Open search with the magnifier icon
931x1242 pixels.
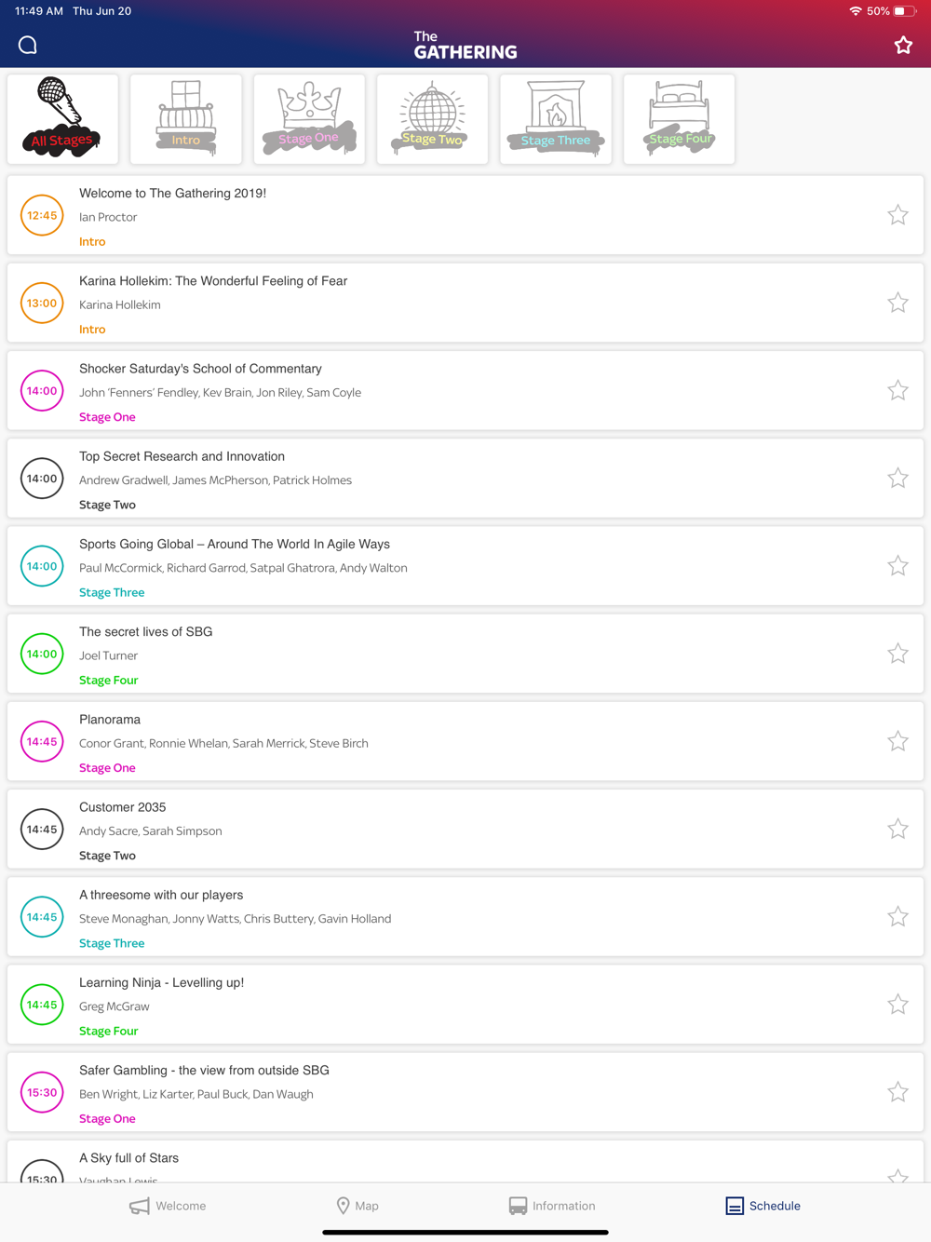click(x=28, y=45)
